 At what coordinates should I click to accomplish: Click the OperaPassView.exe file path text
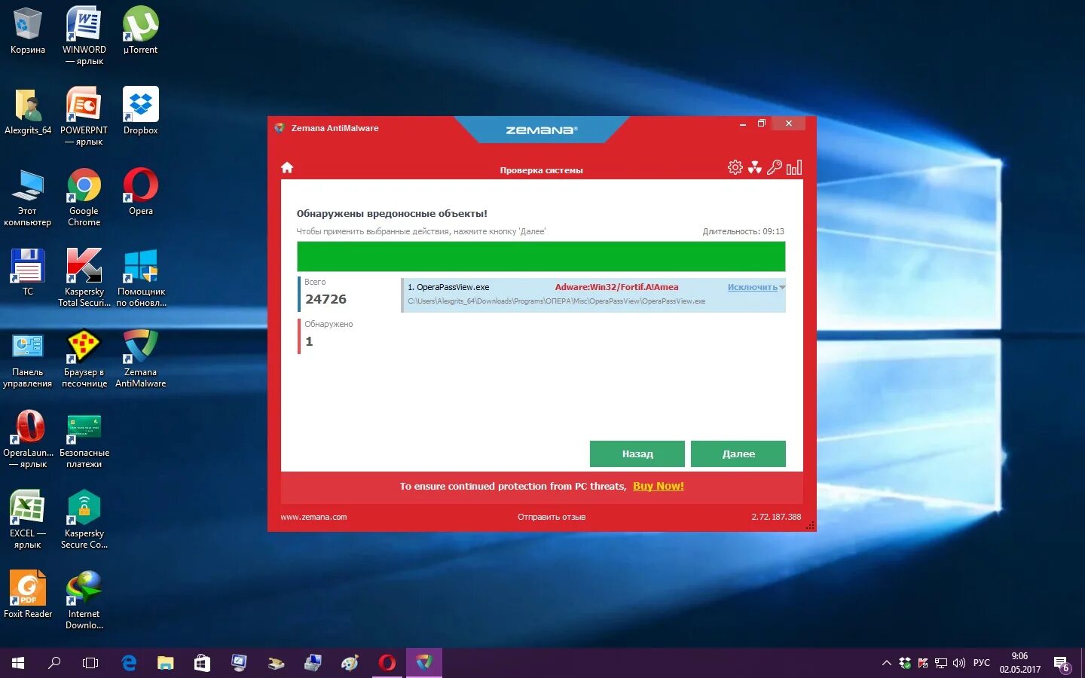pos(557,301)
